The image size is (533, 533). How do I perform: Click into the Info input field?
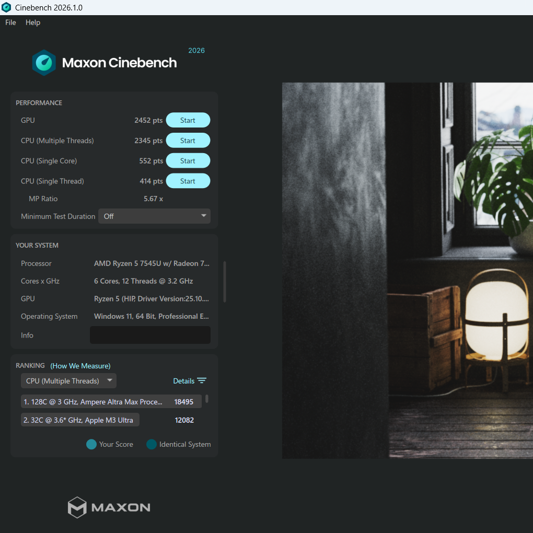(x=150, y=335)
